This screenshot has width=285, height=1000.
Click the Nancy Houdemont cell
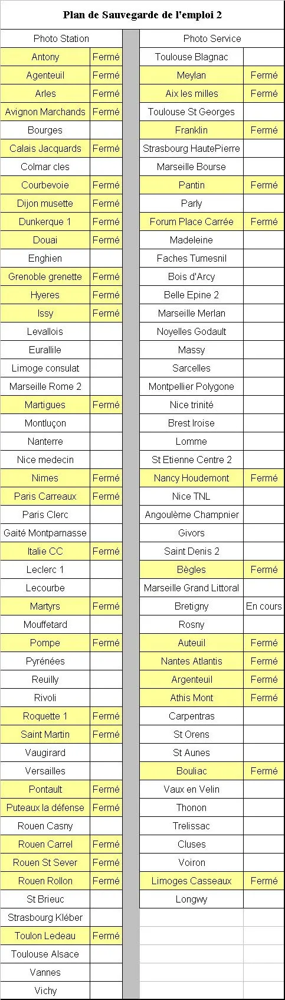191,478
